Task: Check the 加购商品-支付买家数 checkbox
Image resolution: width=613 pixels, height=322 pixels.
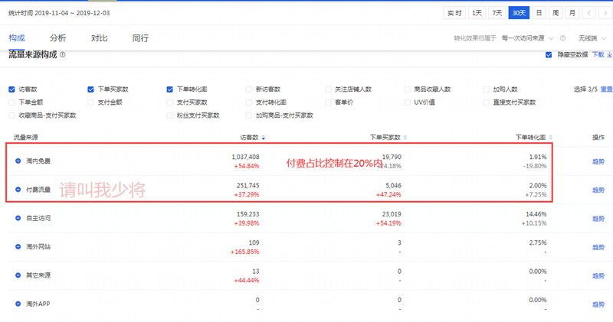Action: click(248, 115)
